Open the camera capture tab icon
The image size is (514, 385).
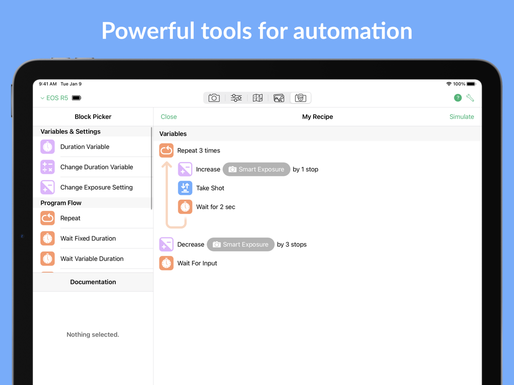tap(214, 98)
